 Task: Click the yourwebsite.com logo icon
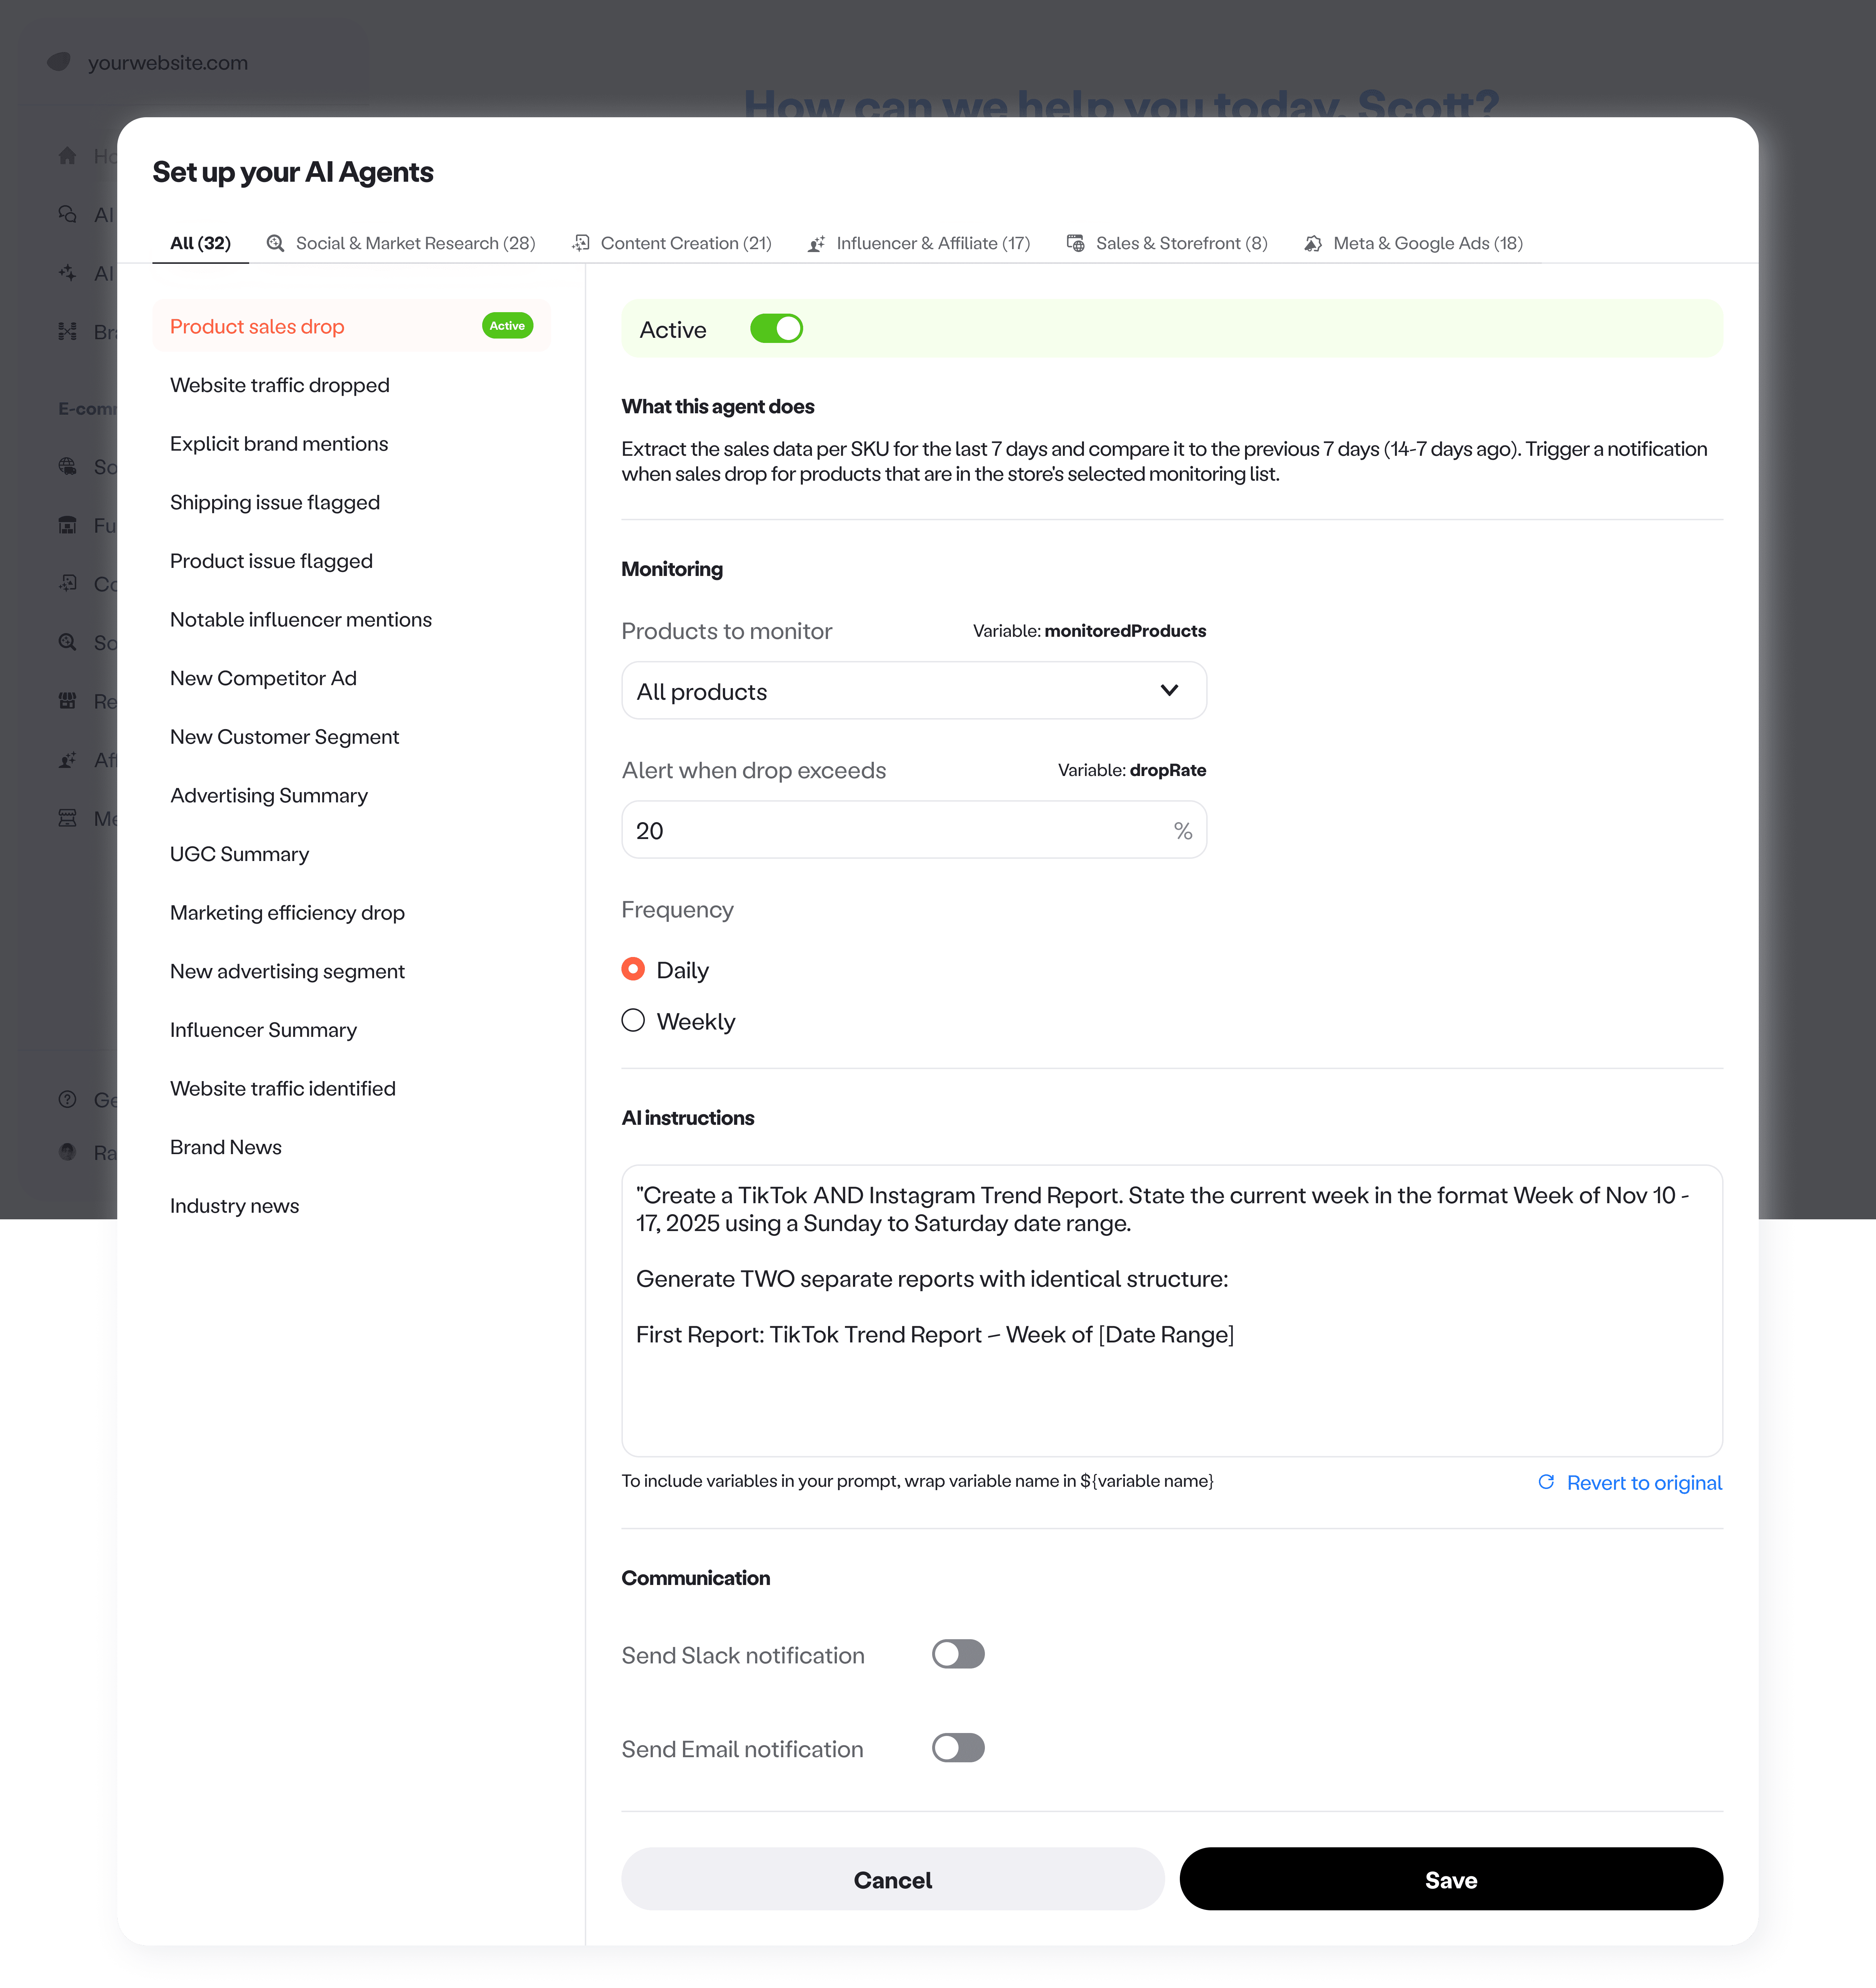point(59,62)
